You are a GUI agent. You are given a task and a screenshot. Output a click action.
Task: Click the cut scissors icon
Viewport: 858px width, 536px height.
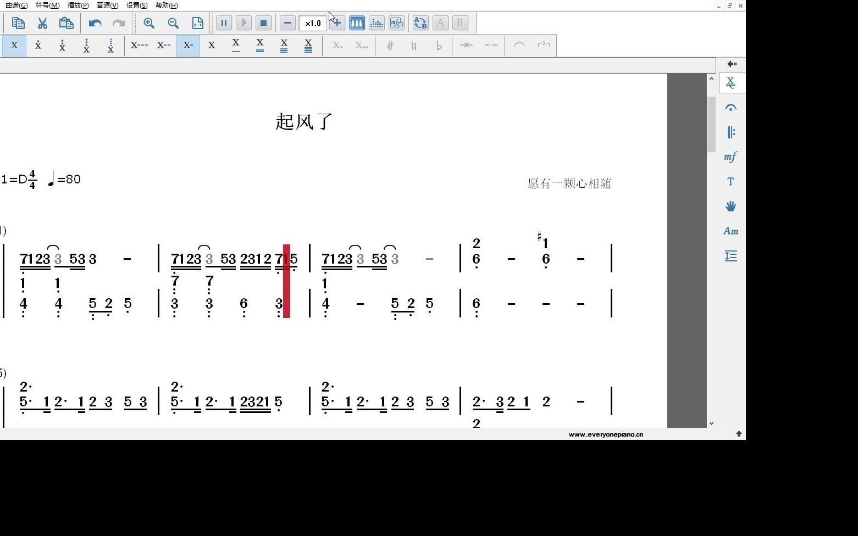point(42,23)
